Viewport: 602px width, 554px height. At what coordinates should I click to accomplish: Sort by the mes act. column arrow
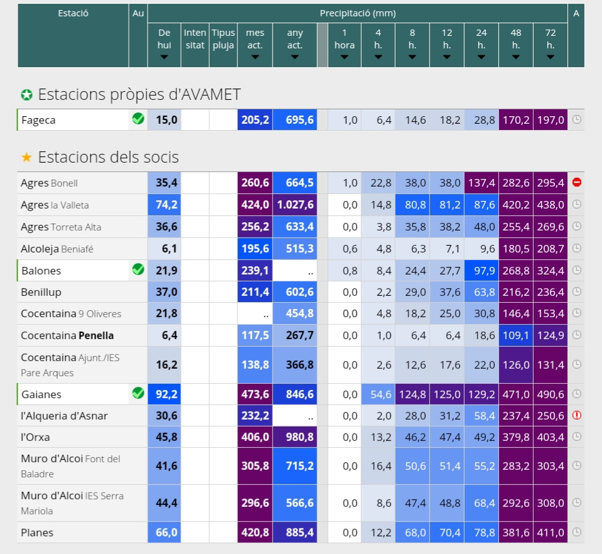tap(255, 57)
